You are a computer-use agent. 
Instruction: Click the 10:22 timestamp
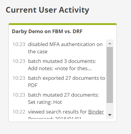click(x=19, y=112)
